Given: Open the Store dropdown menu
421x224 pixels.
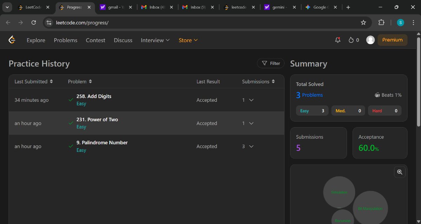Looking at the screenshot, I should pyautogui.click(x=188, y=40).
